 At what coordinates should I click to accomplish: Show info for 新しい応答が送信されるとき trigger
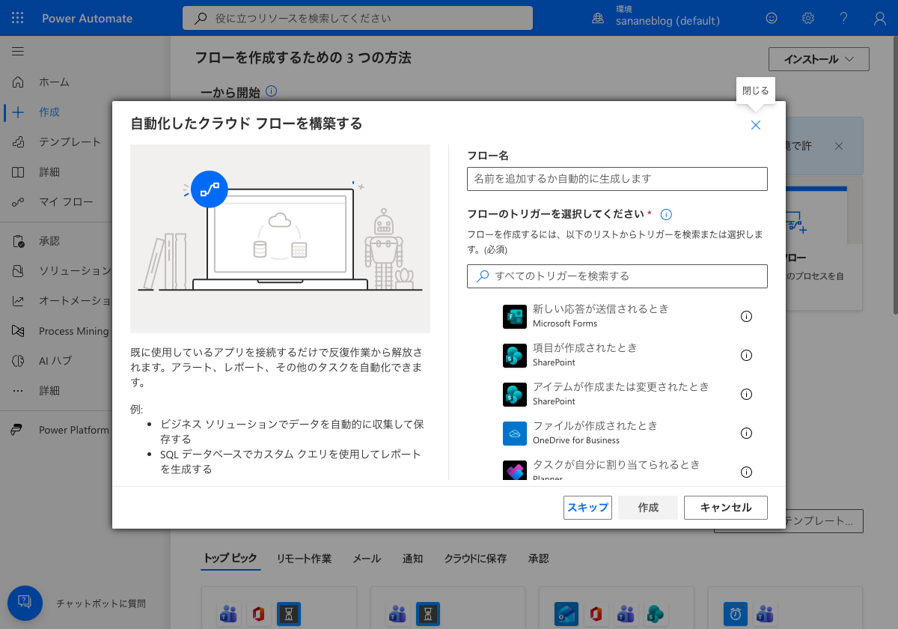pyautogui.click(x=746, y=316)
